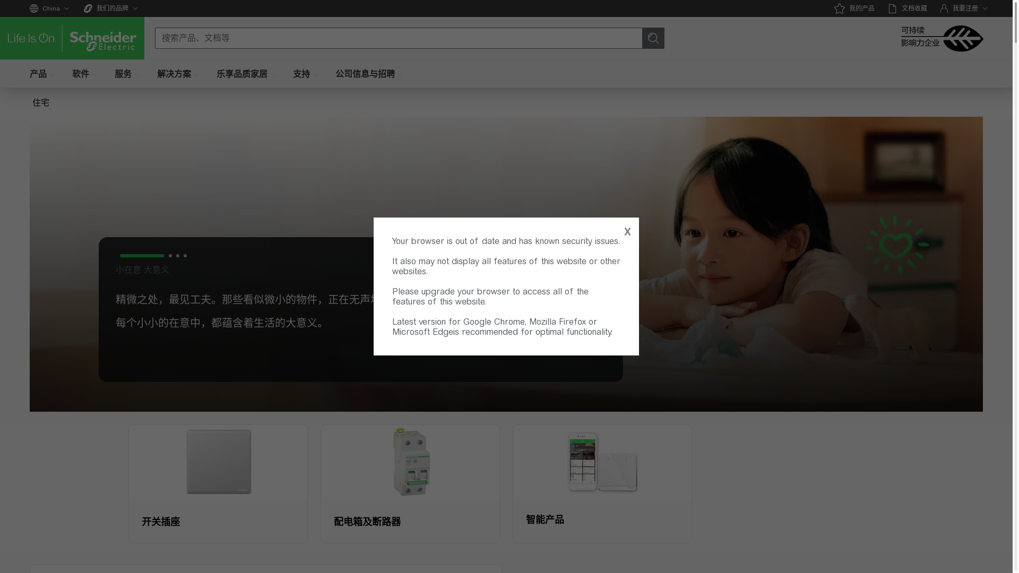The height and width of the screenshot is (573, 1019).
Task: Click the star icon for 我的产品
Action: coord(839,8)
